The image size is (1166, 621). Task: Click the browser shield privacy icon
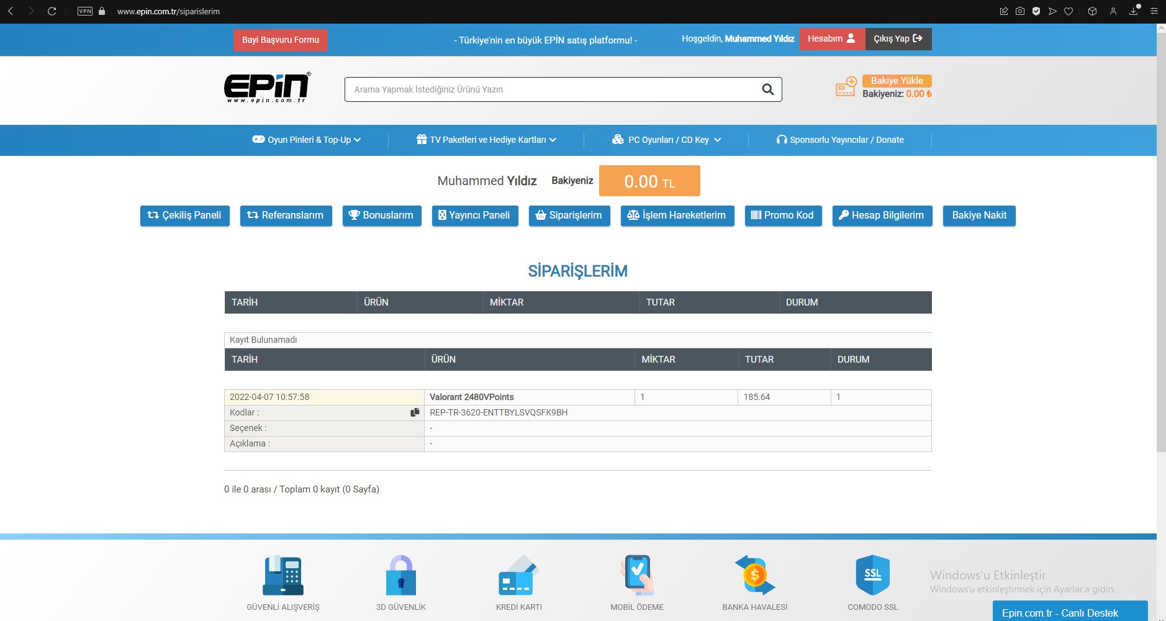[x=1036, y=11]
